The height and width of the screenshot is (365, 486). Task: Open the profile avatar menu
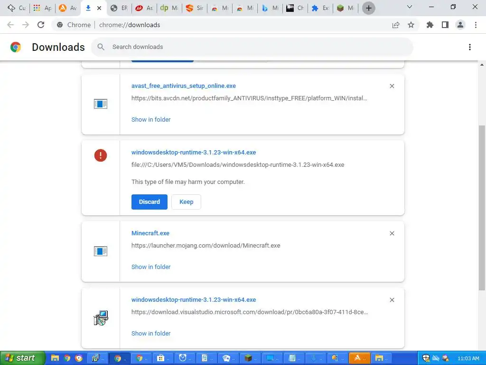[x=460, y=25]
